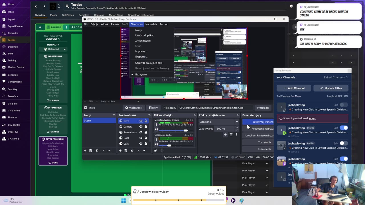Open Właściwości for the Intro source
The width and height of the screenshot is (365, 205).
(x=133, y=108)
